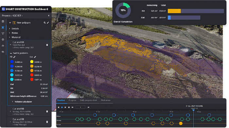Click the Fill progress bar
The height and width of the screenshot is (128, 229).
point(196,11)
